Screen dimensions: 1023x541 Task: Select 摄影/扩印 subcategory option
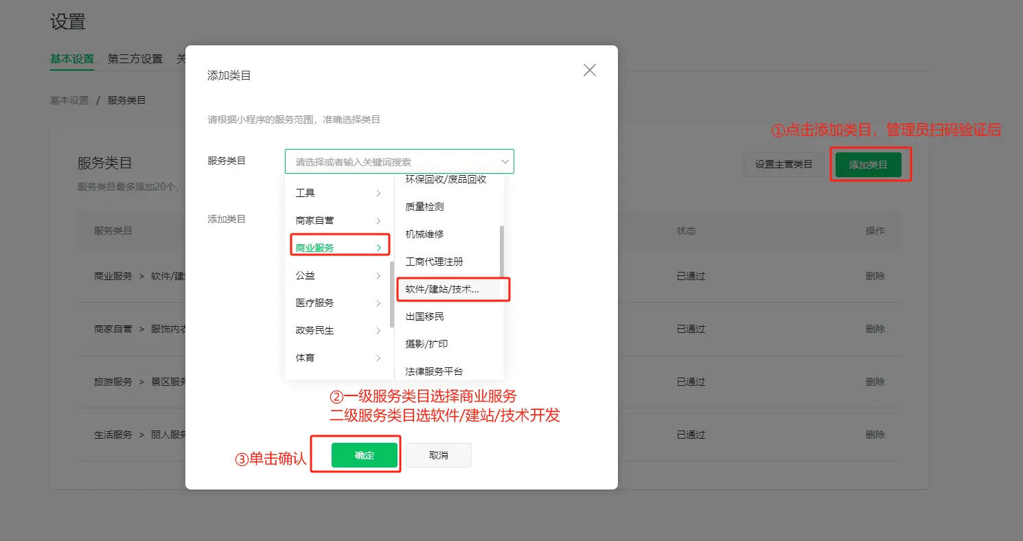tap(426, 344)
